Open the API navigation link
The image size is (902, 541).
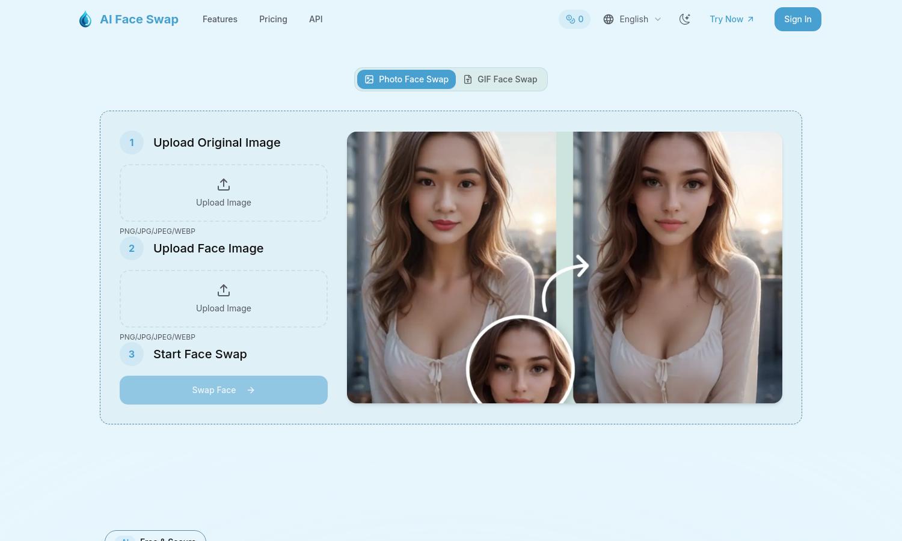(316, 19)
